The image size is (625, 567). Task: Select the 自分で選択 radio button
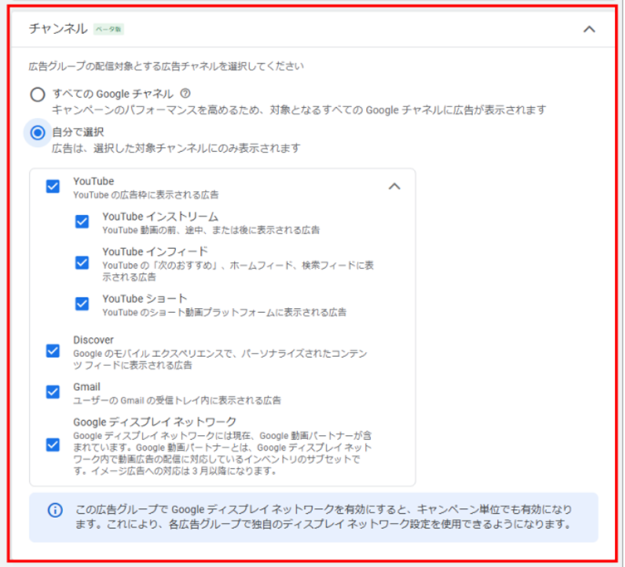pyautogui.click(x=38, y=132)
